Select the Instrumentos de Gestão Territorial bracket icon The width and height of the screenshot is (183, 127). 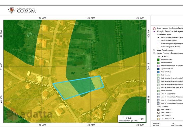point(154,28)
